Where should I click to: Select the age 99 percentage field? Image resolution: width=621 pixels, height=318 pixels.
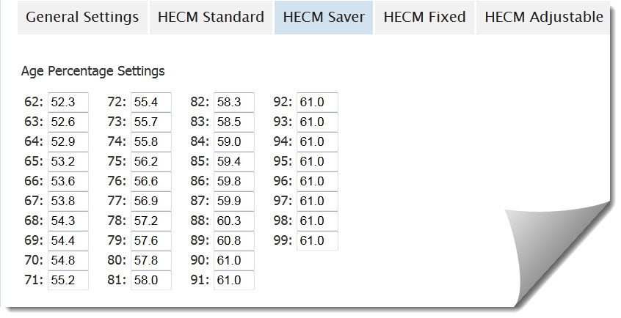pos(317,241)
